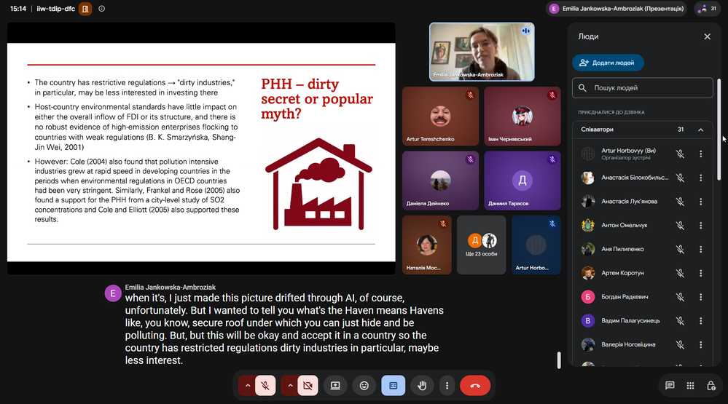
Task: Click Вадим Палагусинець avatar letter B
Action: point(588,320)
